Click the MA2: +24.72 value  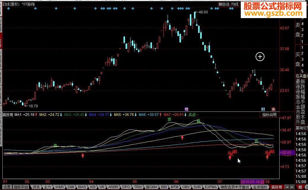(49, 115)
